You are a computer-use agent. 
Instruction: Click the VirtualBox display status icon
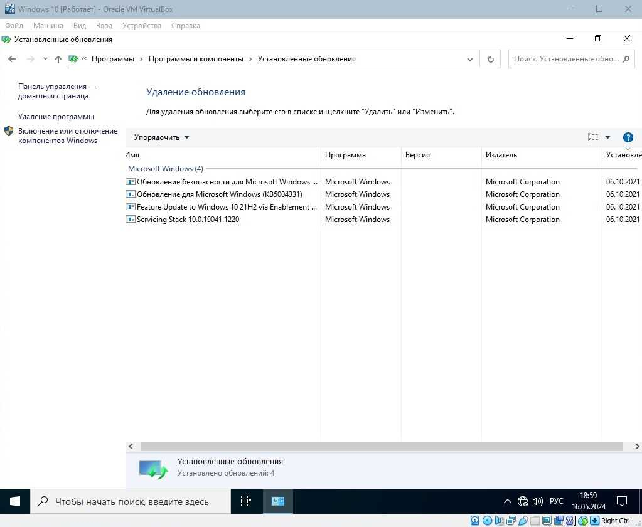tap(547, 521)
